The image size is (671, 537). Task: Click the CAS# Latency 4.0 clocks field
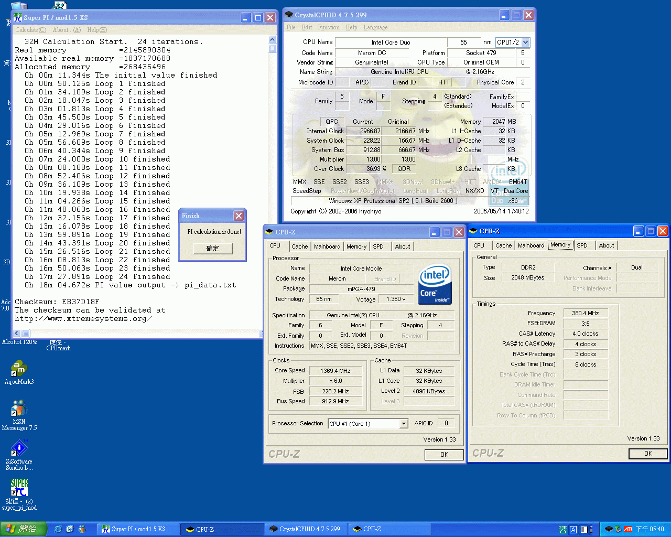pos(585,334)
